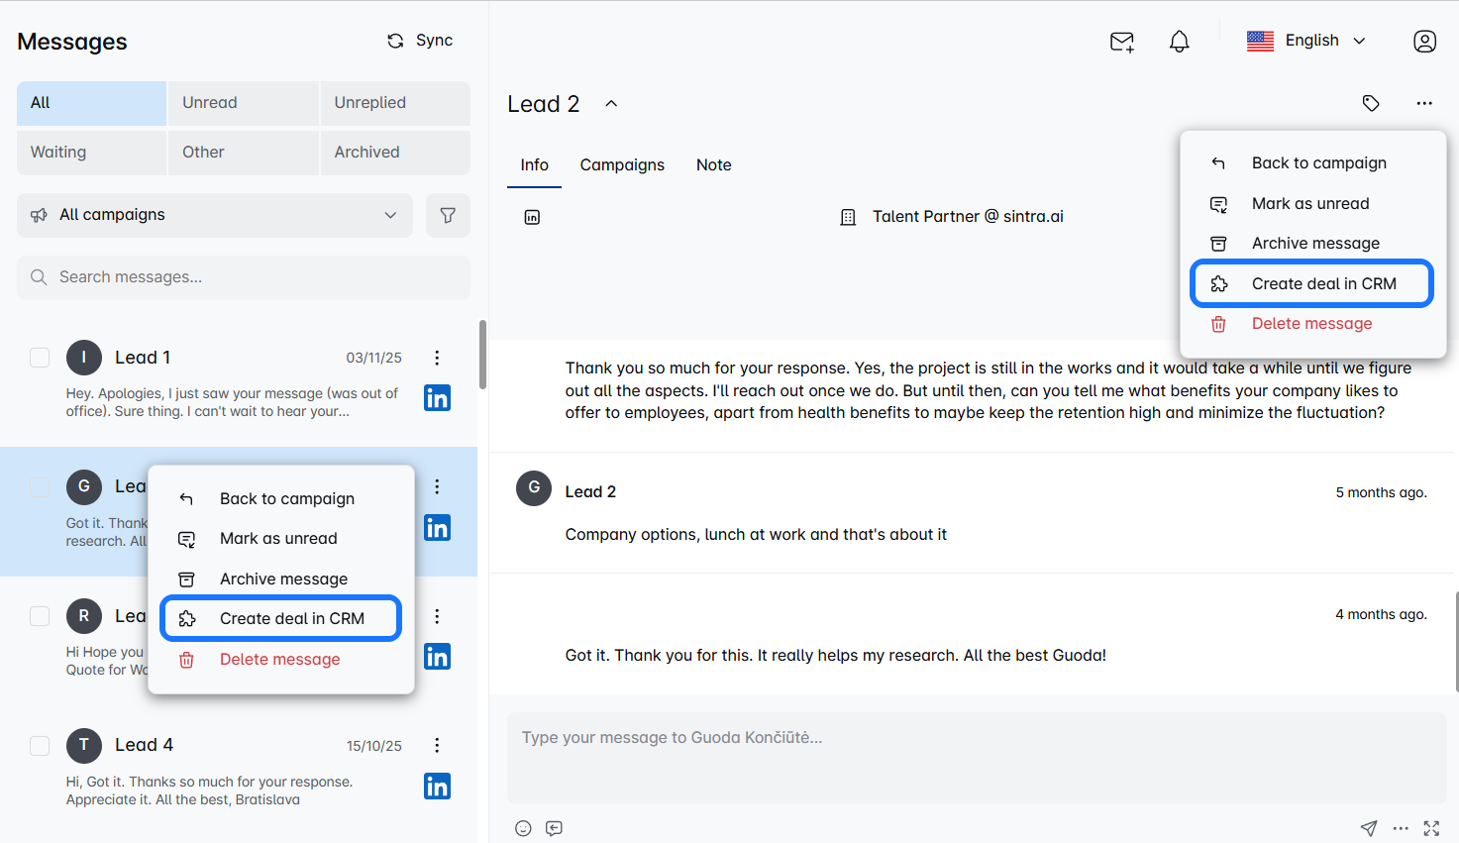Open the English language selector

pyautogui.click(x=1306, y=41)
